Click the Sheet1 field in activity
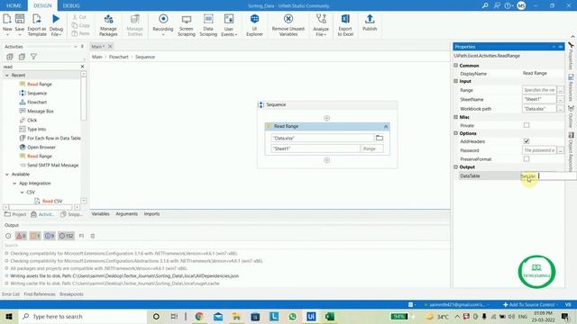 click(316, 148)
